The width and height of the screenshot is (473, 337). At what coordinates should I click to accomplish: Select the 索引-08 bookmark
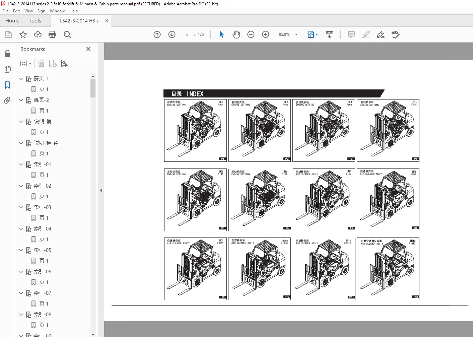[x=43, y=315]
